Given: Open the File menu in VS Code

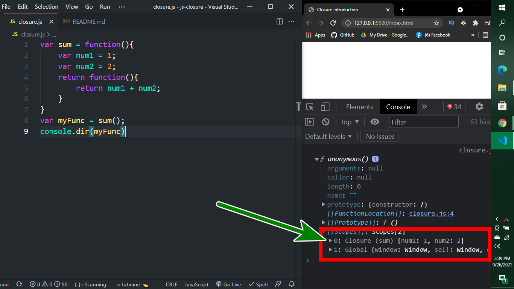Looking at the screenshot, I should tap(6, 7).
